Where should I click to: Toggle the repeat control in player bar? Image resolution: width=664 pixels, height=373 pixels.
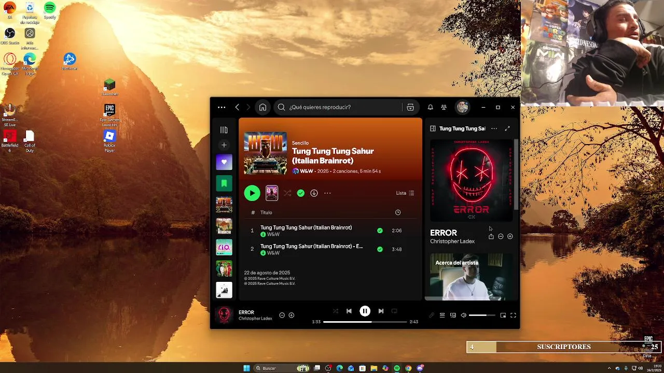(x=394, y=311)
